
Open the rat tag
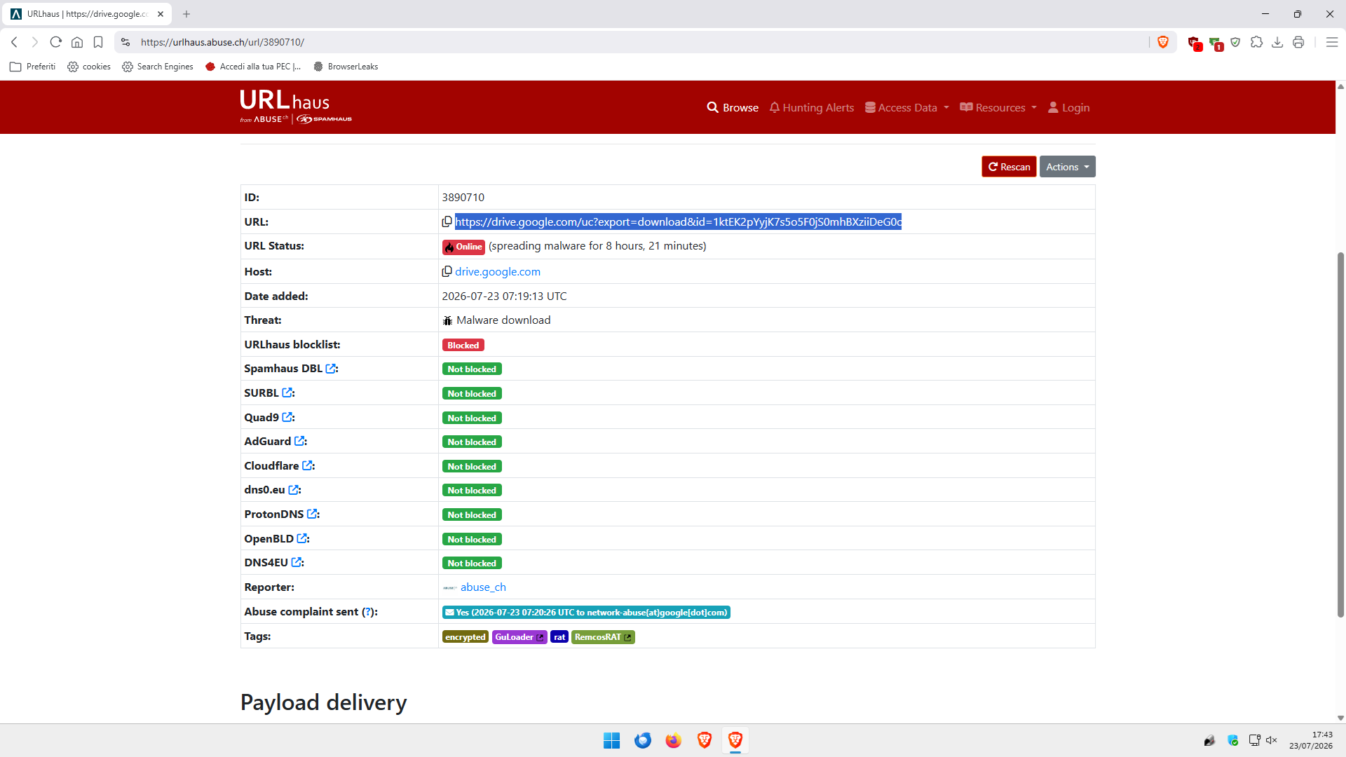pyautogui.click(x=559, y=637)
